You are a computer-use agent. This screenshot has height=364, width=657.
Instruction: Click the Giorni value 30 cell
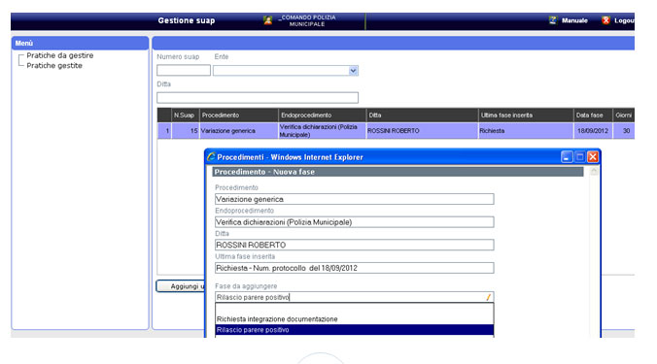point(624,130)
